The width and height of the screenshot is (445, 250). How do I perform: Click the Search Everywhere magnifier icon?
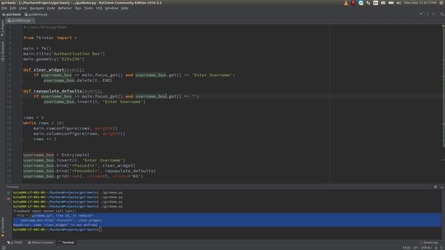[442, 14]
